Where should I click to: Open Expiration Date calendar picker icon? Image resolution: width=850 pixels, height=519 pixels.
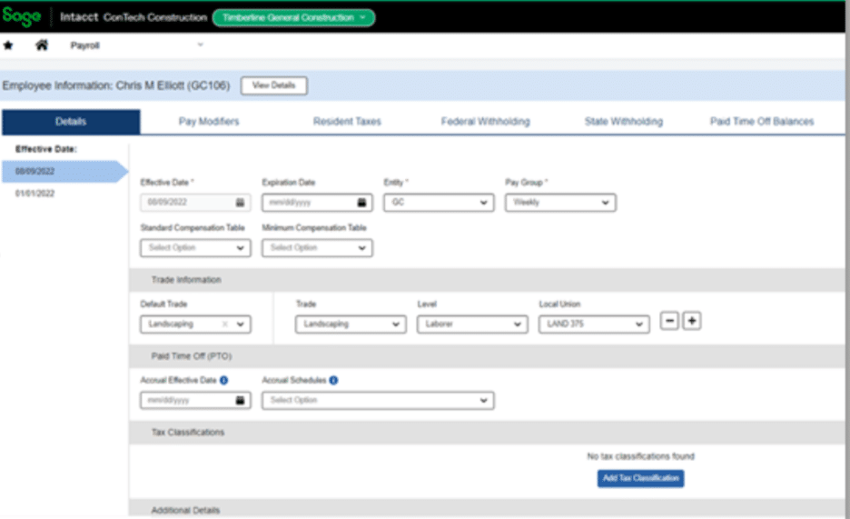pyautogui.click(x=361, y=203)
